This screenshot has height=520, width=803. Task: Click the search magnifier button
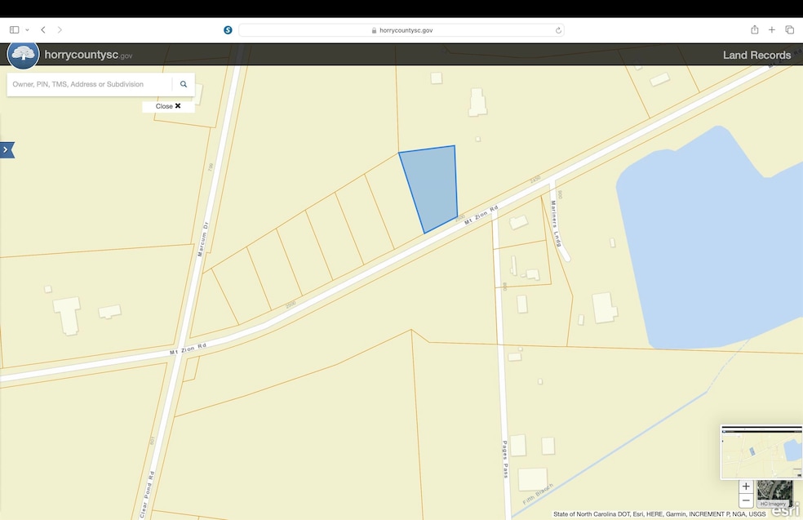click(x=184, y=84)
